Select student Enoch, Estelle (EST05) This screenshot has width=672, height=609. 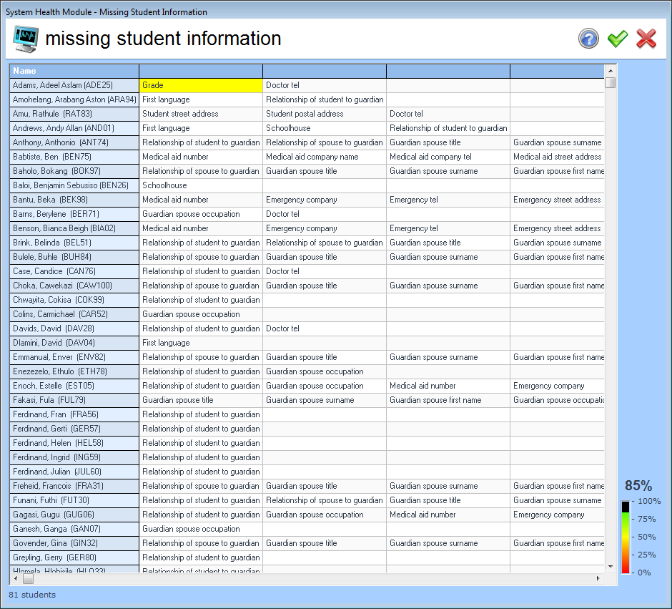tap(74, 386)
